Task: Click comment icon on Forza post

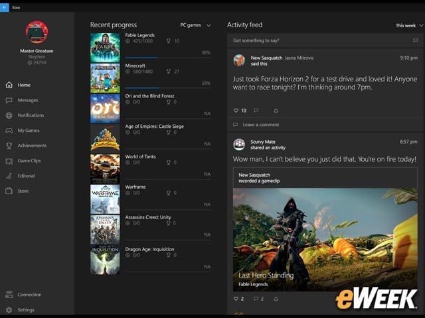Action: [256, 111]
